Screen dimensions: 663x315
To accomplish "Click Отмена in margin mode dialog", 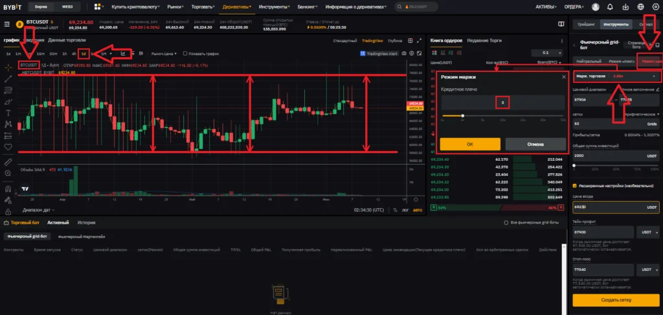I will tap(535, 144).
